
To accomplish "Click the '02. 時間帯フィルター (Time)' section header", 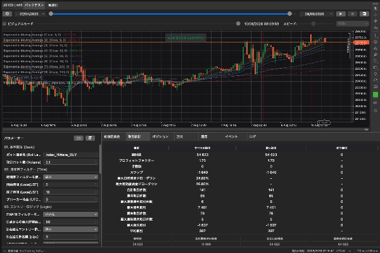I will tap(26, 169).
